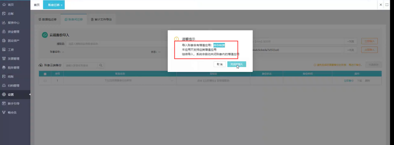Open 报表中心 menu label in sidebar
394x145 pixels.
[x=14, y=23]
